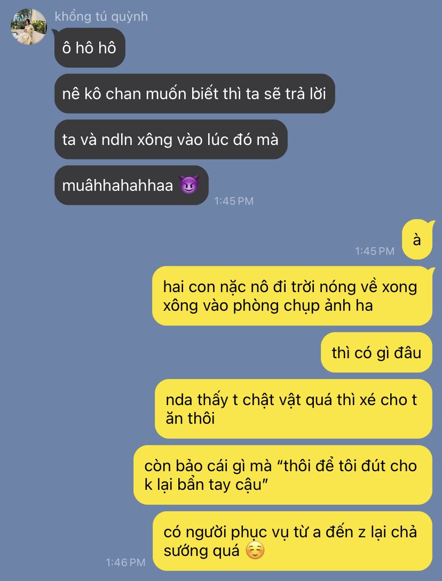The image size is (442, 581).
Task: Tap message "có người phục vụ từ a đến z"
Action: coord(293,541)
